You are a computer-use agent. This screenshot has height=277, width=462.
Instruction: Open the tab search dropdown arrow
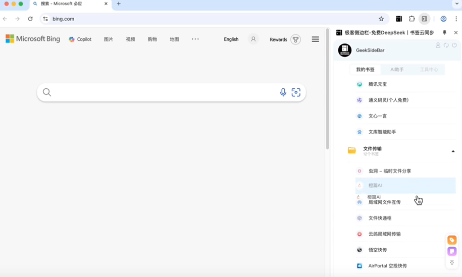coord(457,4)
